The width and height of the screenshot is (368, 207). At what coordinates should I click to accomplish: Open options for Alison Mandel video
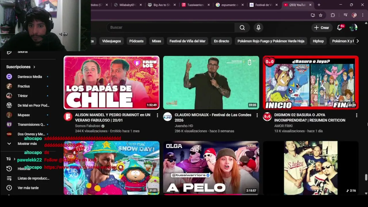(x=157, y=115)
